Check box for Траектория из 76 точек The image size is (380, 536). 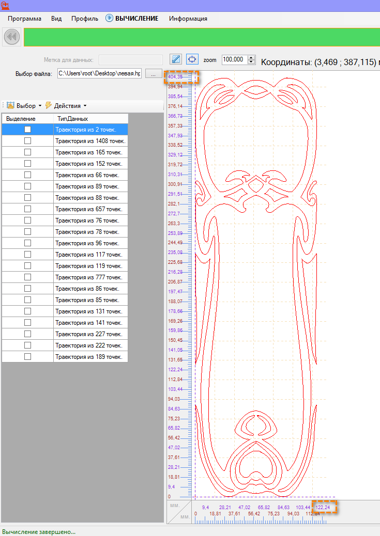tap(28, 220)
